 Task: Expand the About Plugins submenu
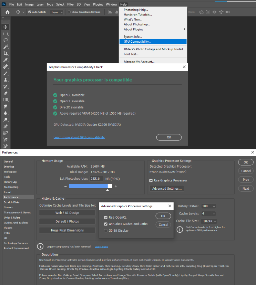point(153,29)
